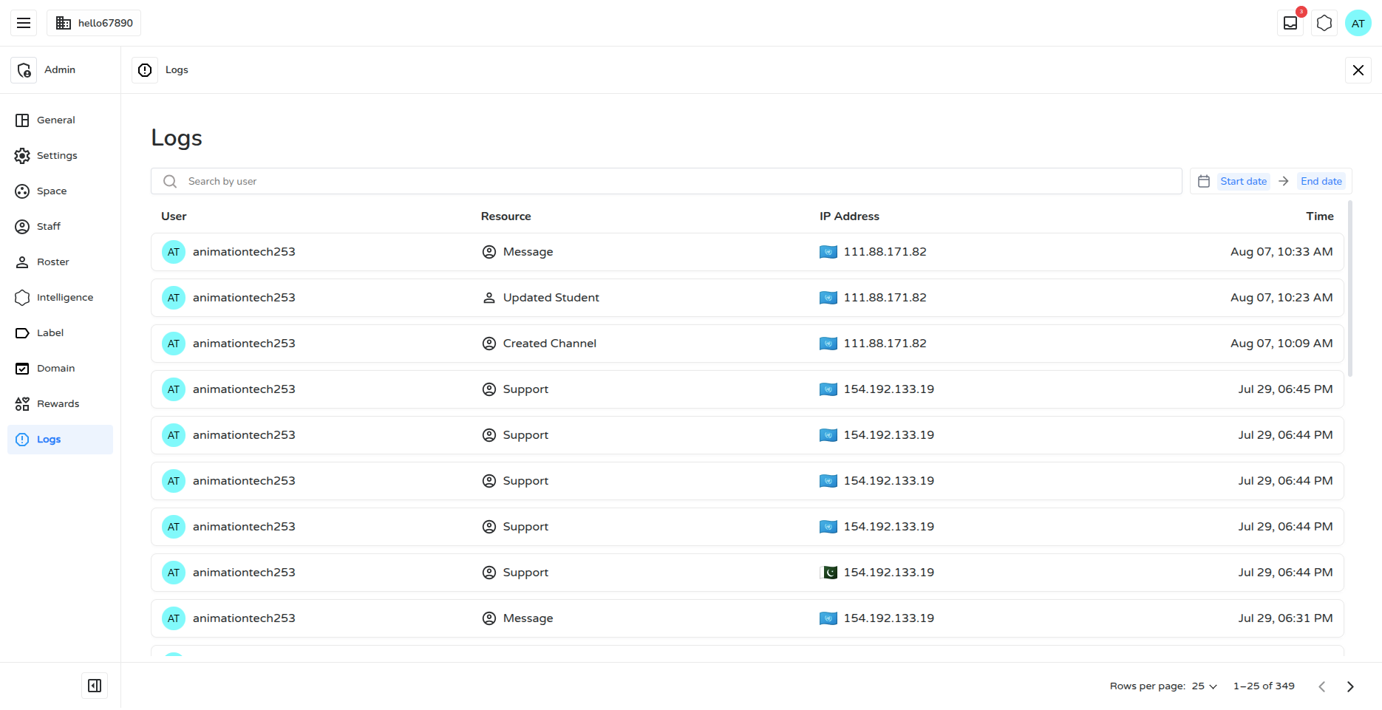Click Created Channel resource icon

[489, 344]
